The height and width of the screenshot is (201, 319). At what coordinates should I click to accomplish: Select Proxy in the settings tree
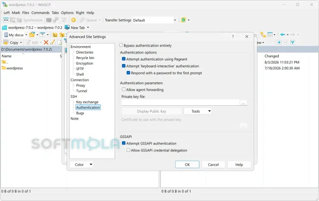80,85
